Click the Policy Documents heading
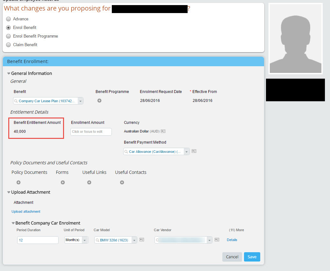 [x=29, y=172]
